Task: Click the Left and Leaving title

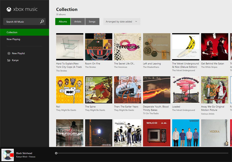Action: (x=152, y=64)
